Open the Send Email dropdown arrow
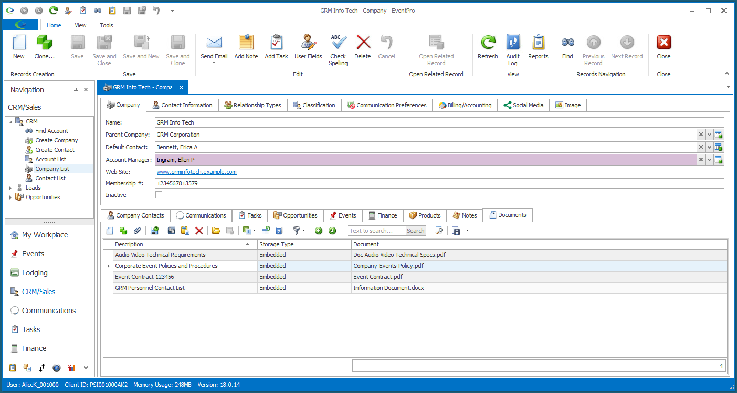This screenshot has width=737, height=393. 214,63
